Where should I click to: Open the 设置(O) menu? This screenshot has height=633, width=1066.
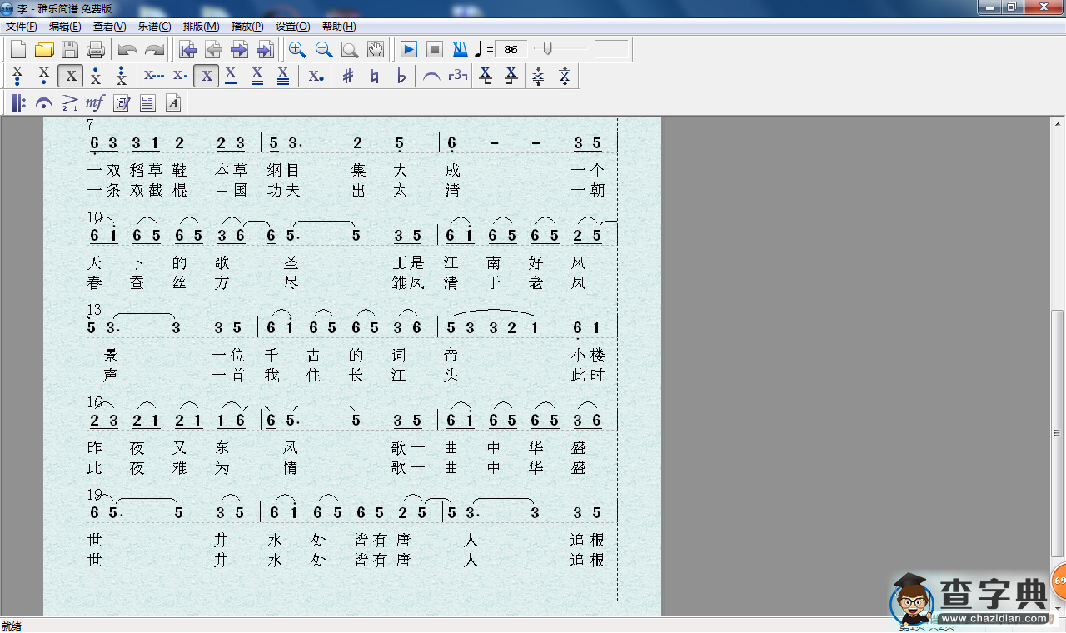(x=292, y=27)
